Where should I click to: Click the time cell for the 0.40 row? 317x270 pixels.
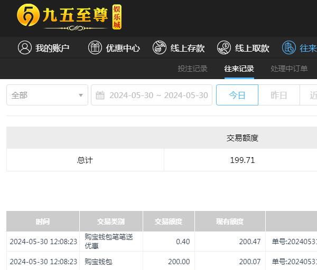43,242
